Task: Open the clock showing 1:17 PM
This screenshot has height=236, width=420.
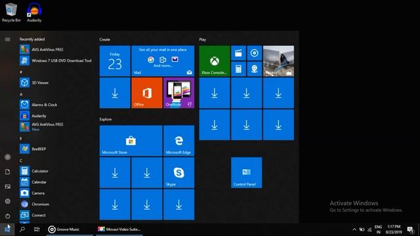Action: pyautogui.click(x=394, y=229)
